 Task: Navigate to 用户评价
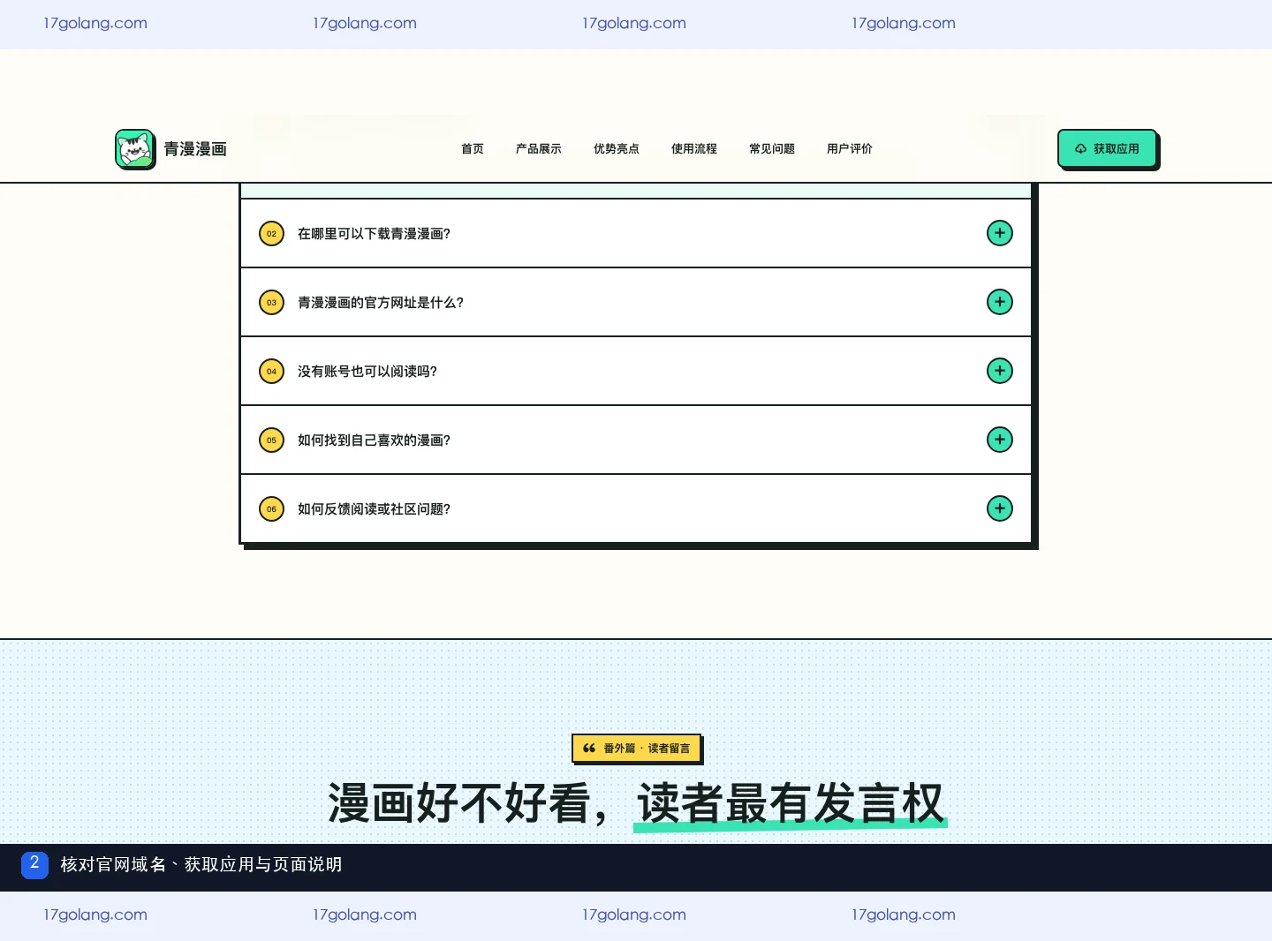850,148
